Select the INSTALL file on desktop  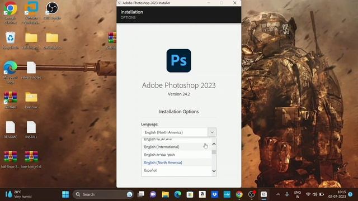coord(31,130)
